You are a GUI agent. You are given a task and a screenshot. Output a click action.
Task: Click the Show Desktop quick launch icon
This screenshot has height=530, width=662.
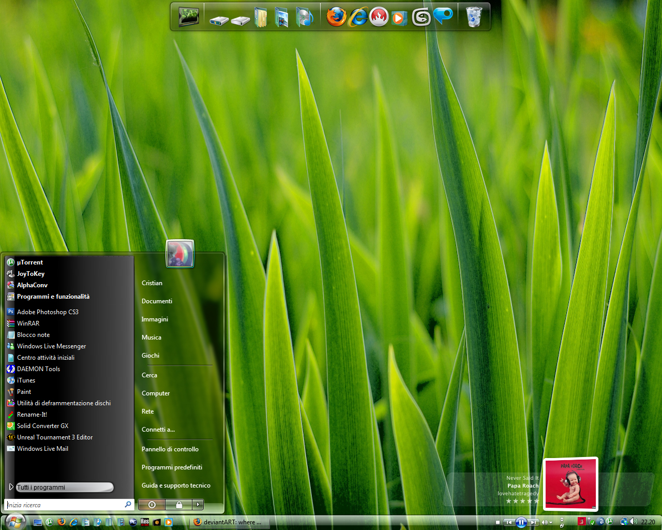pos(38,522)
